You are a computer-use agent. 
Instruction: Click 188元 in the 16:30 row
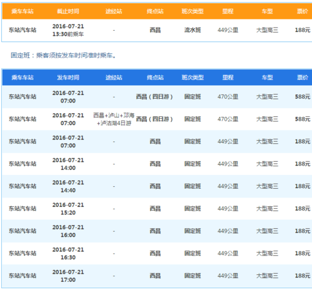(x=303, y=254)
